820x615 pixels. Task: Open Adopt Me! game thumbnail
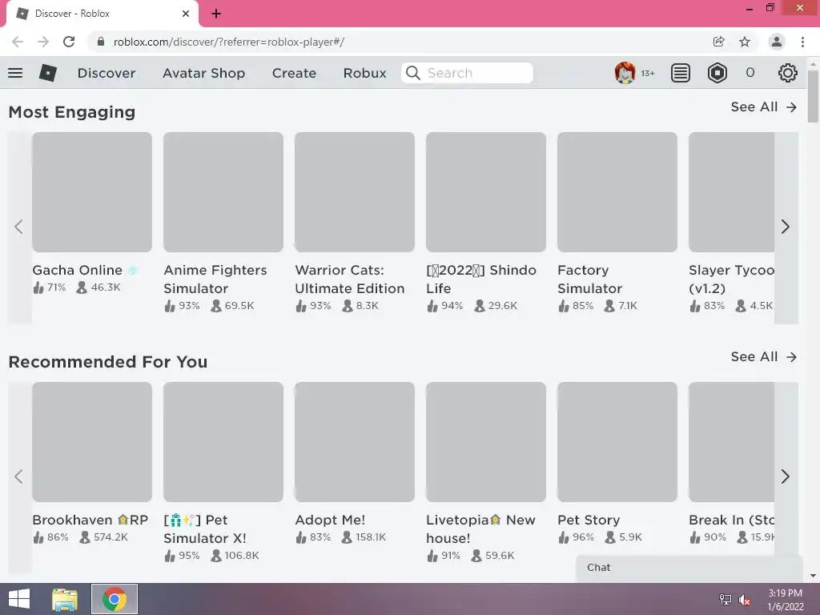point(355,442)
